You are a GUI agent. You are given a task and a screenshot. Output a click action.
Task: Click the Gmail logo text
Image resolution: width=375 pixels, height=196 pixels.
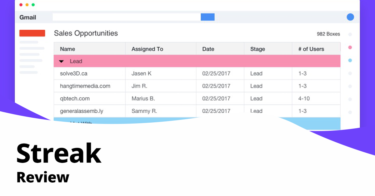click(28, 17)
